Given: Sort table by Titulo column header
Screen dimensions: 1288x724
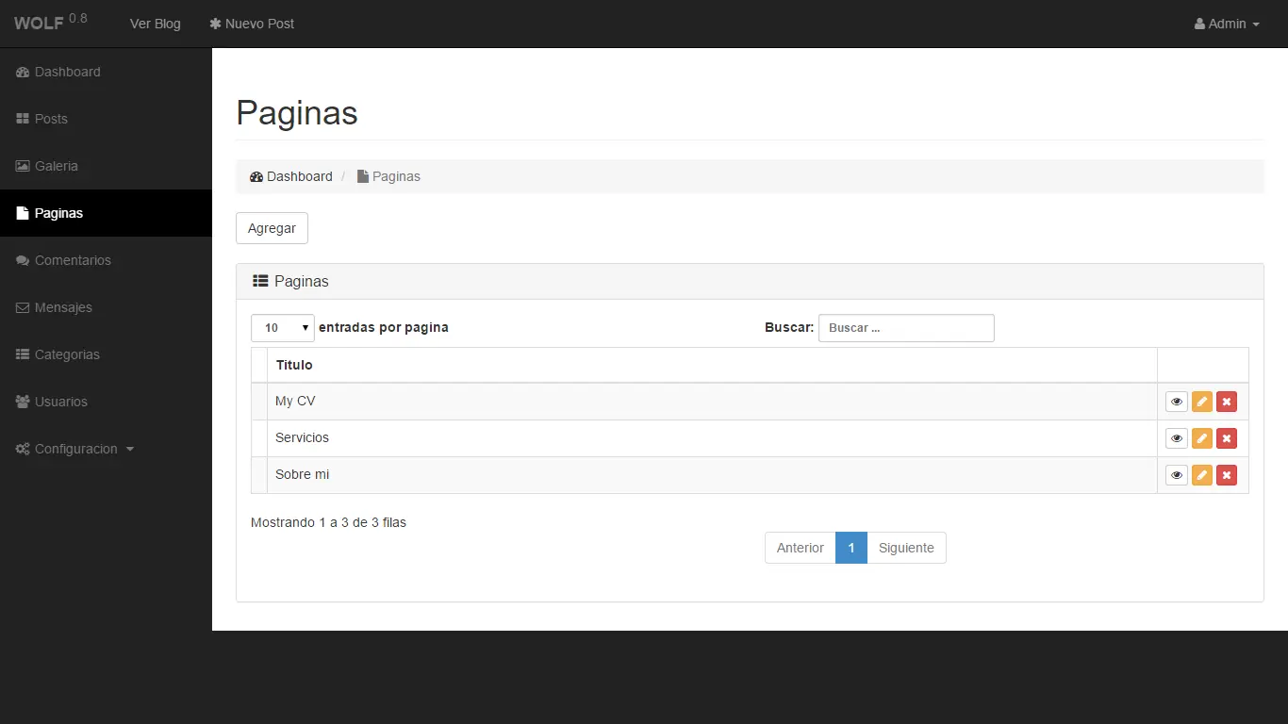Looking at the screenshot, I should pyautogui.click(x=712, y=365).
